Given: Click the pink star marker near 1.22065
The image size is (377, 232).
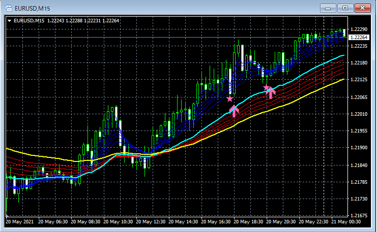Looking at the screenshot, I should pyautogui.click(x=230, y=98).
